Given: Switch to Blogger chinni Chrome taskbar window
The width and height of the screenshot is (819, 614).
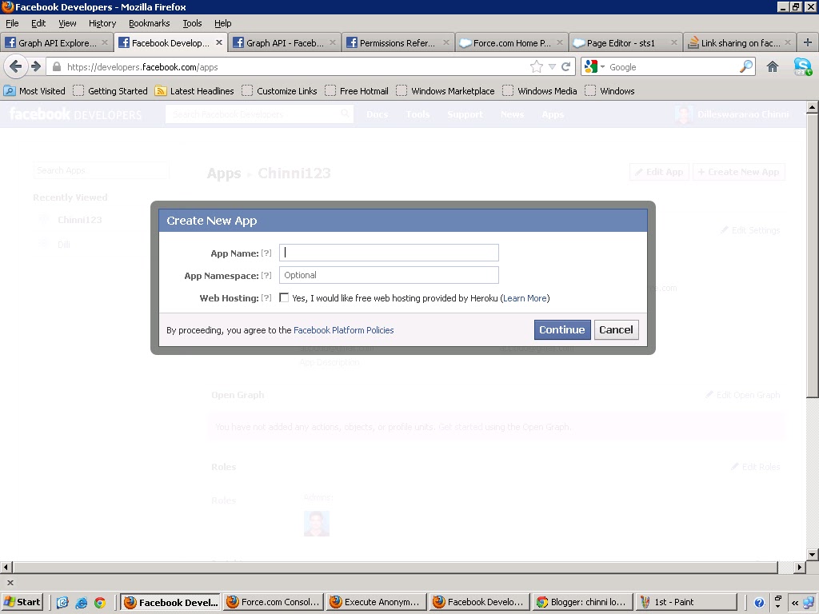Looking at the screenshot, I should (x=583, y=602).
